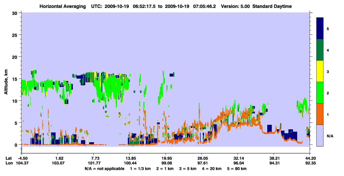Click the 'Altitude, km' axis label
The width and height of the screenshot is (344, 176).
pyautogui.click(x=6, y=82)
